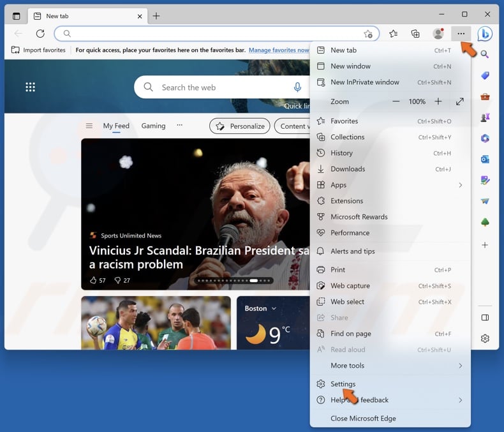Choose Web capture menu item
504x432 pixels.
click(390, 286)
